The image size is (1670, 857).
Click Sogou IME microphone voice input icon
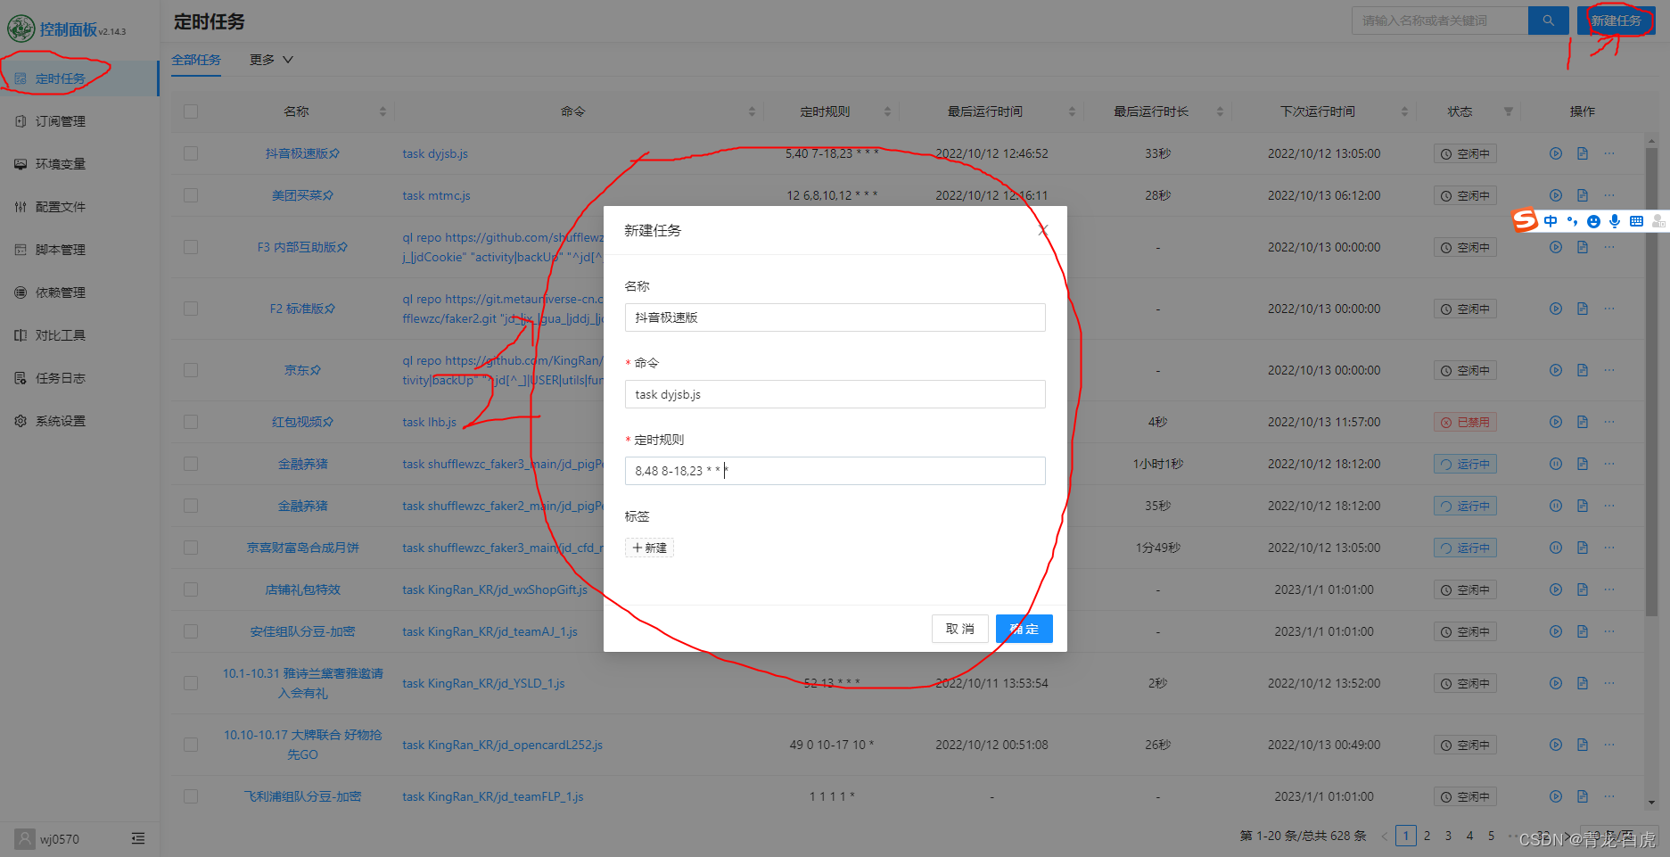click(1615, 221)
